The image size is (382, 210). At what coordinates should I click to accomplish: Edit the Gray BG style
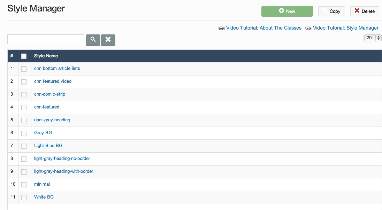click(43, 133)
